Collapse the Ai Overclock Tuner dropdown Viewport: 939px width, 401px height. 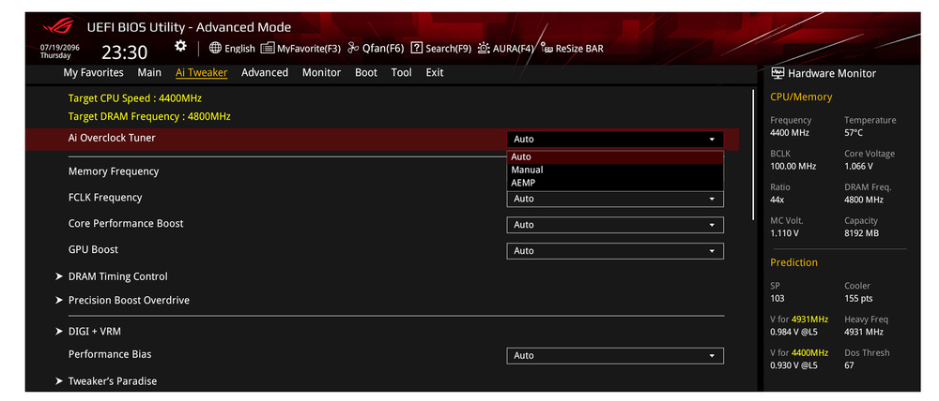tap(615, 140)
